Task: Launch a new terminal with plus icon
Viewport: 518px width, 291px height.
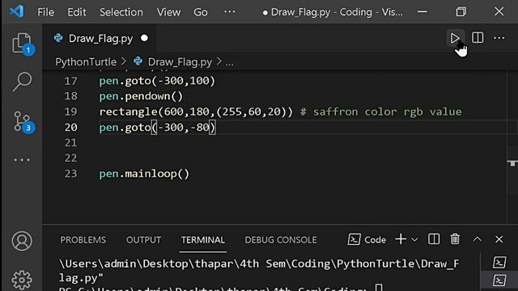Action: [x=401, y=239]
